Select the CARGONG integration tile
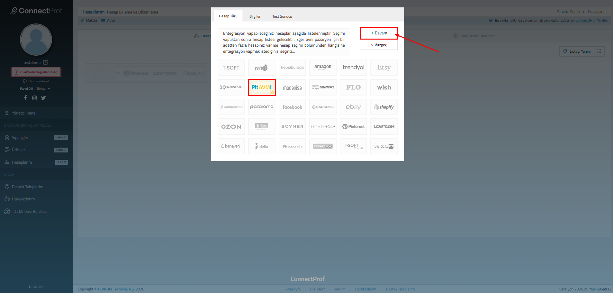Viewport: 613px width, 293px height. click(323, 107)
